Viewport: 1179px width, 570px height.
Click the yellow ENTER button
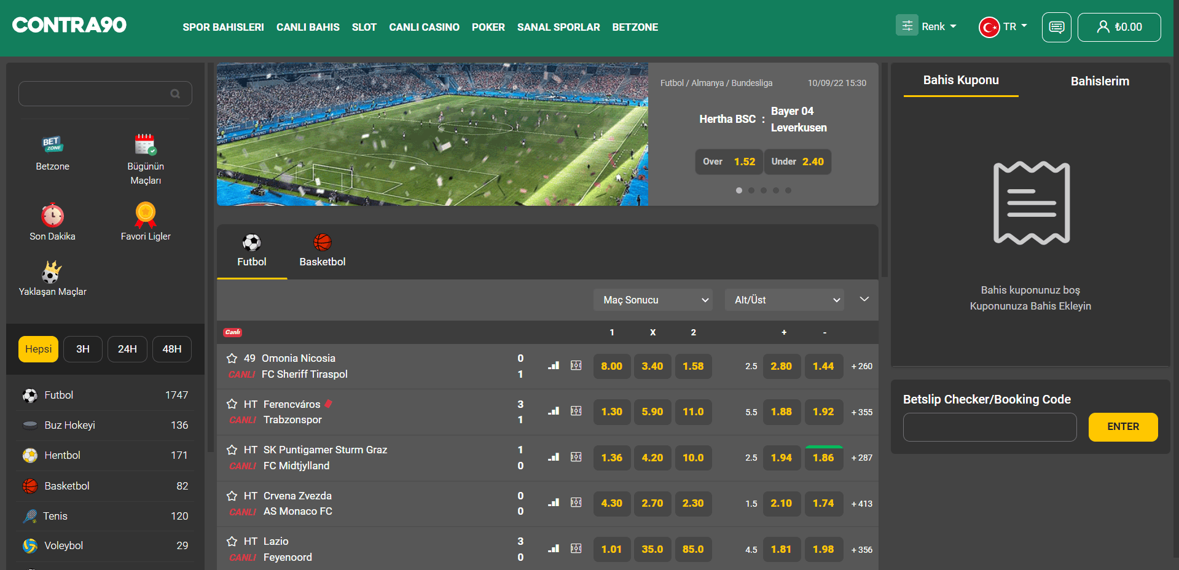click(1123, 427)
